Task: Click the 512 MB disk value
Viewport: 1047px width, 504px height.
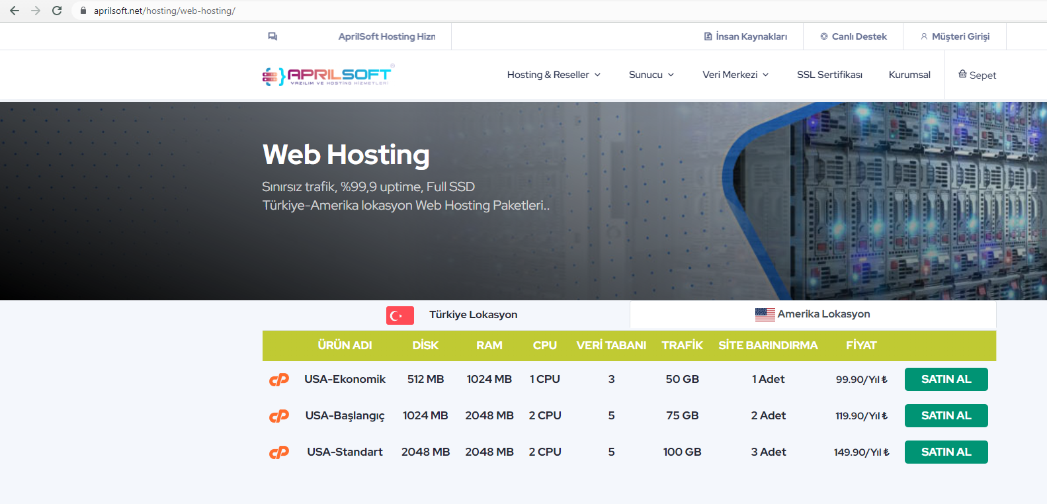Action: [425, 379]
